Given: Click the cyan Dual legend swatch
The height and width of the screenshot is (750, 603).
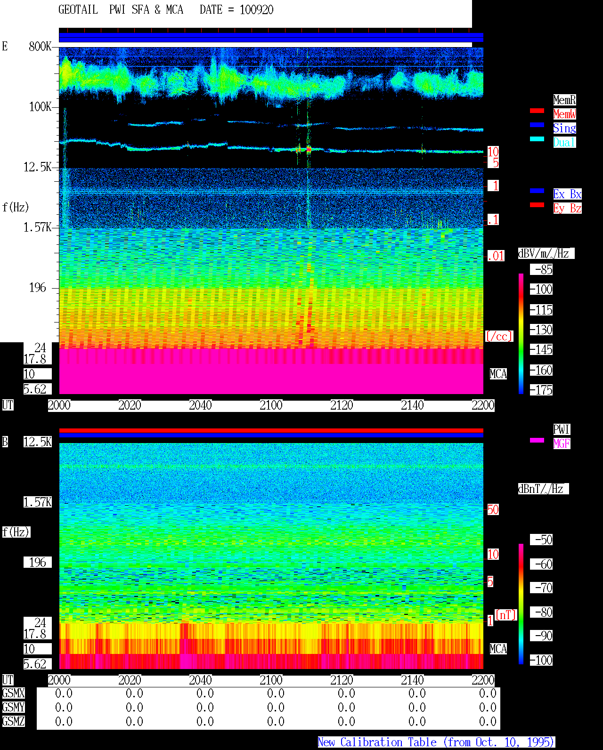Looking at the screenshot, I should (x=537, y=139).
